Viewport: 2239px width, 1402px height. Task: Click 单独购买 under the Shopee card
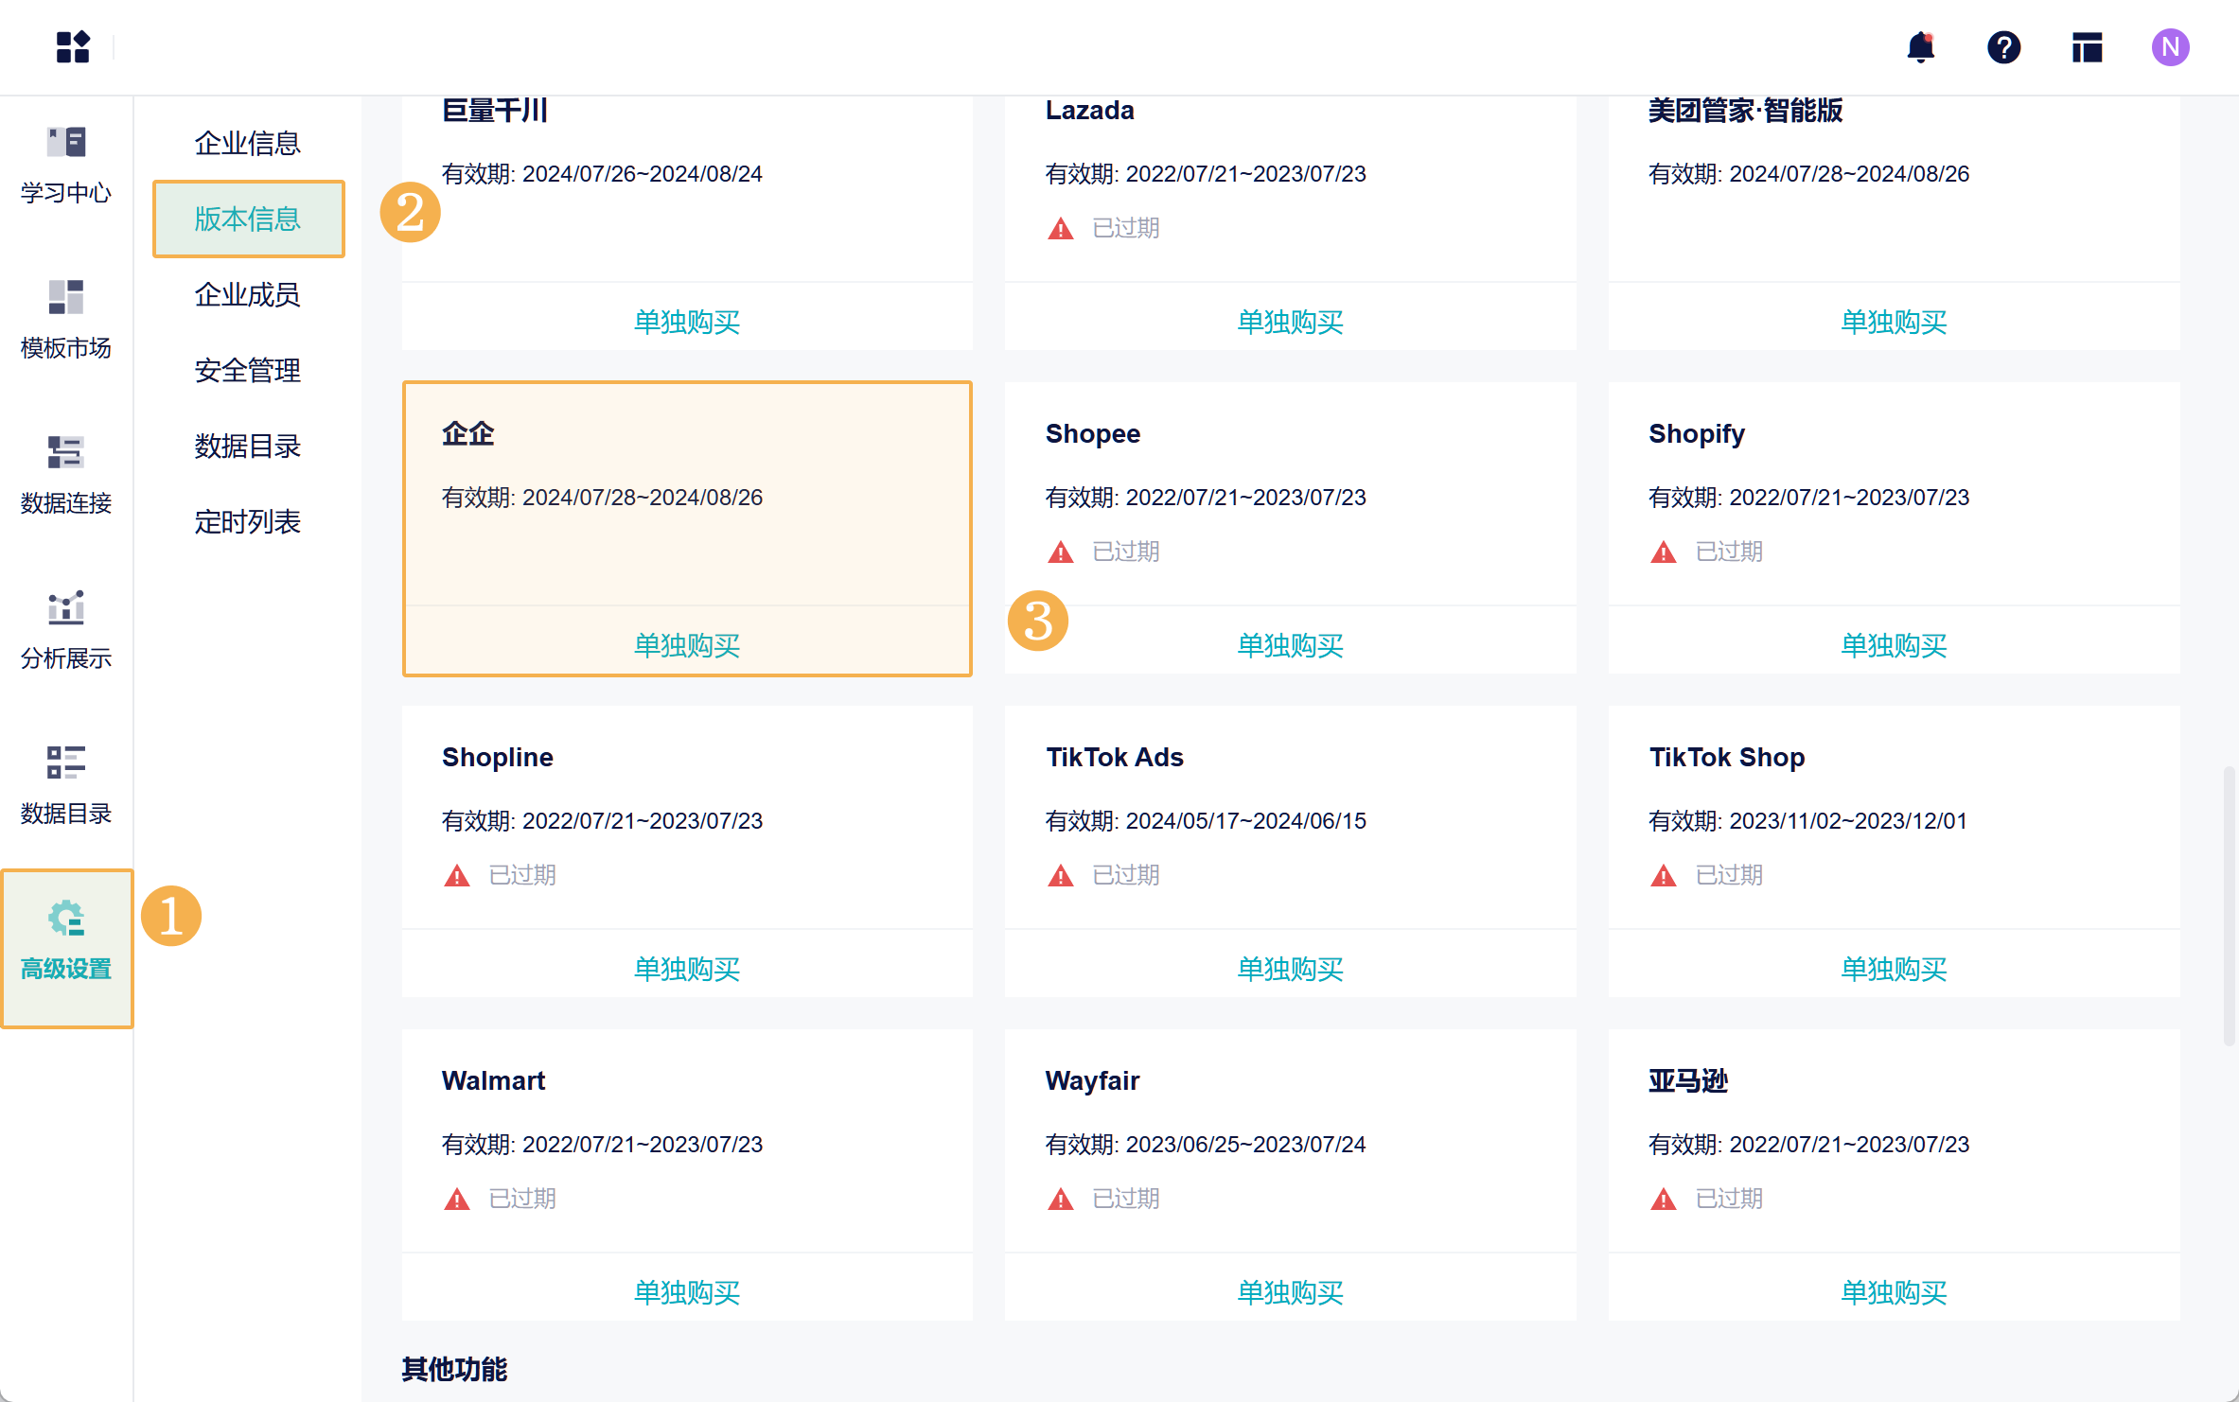pos(1290,645)
